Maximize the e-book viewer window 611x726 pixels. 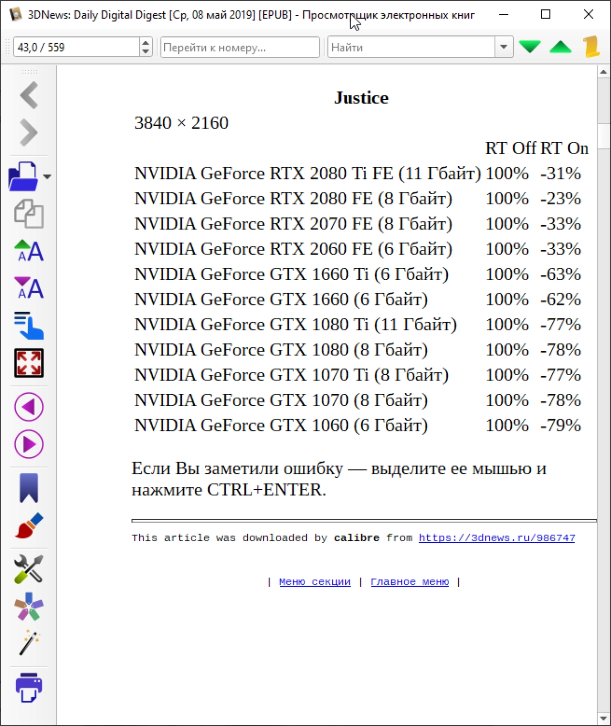tap(546, 14)
